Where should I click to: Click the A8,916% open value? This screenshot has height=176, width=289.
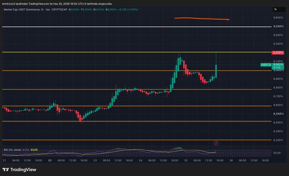[x=74, y=10]
